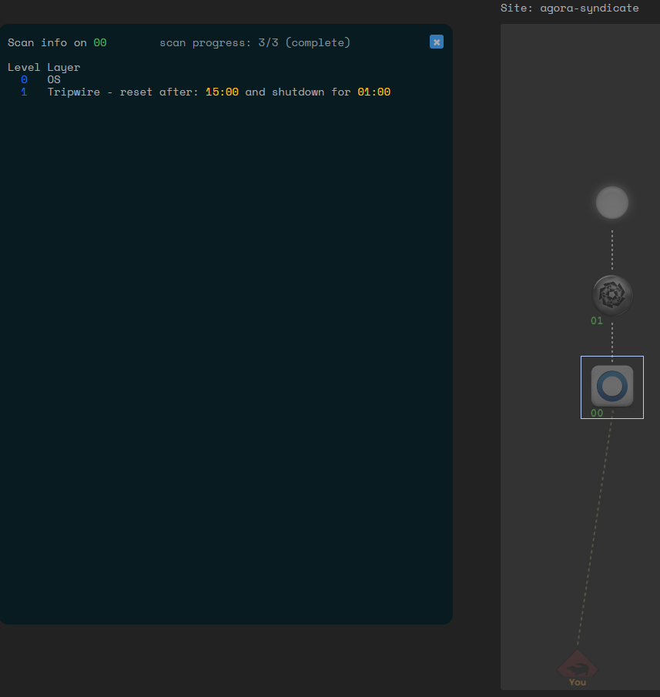Click the 'Level' column header
This screenshot has width=660, height=697.
click(x=24, y=68)
